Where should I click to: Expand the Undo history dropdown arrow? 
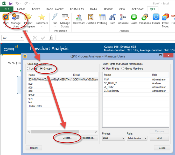tap(21, 3)
